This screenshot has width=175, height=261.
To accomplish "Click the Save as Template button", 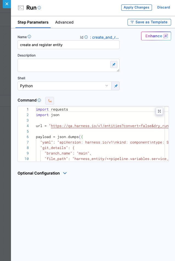I will (149, 22).
